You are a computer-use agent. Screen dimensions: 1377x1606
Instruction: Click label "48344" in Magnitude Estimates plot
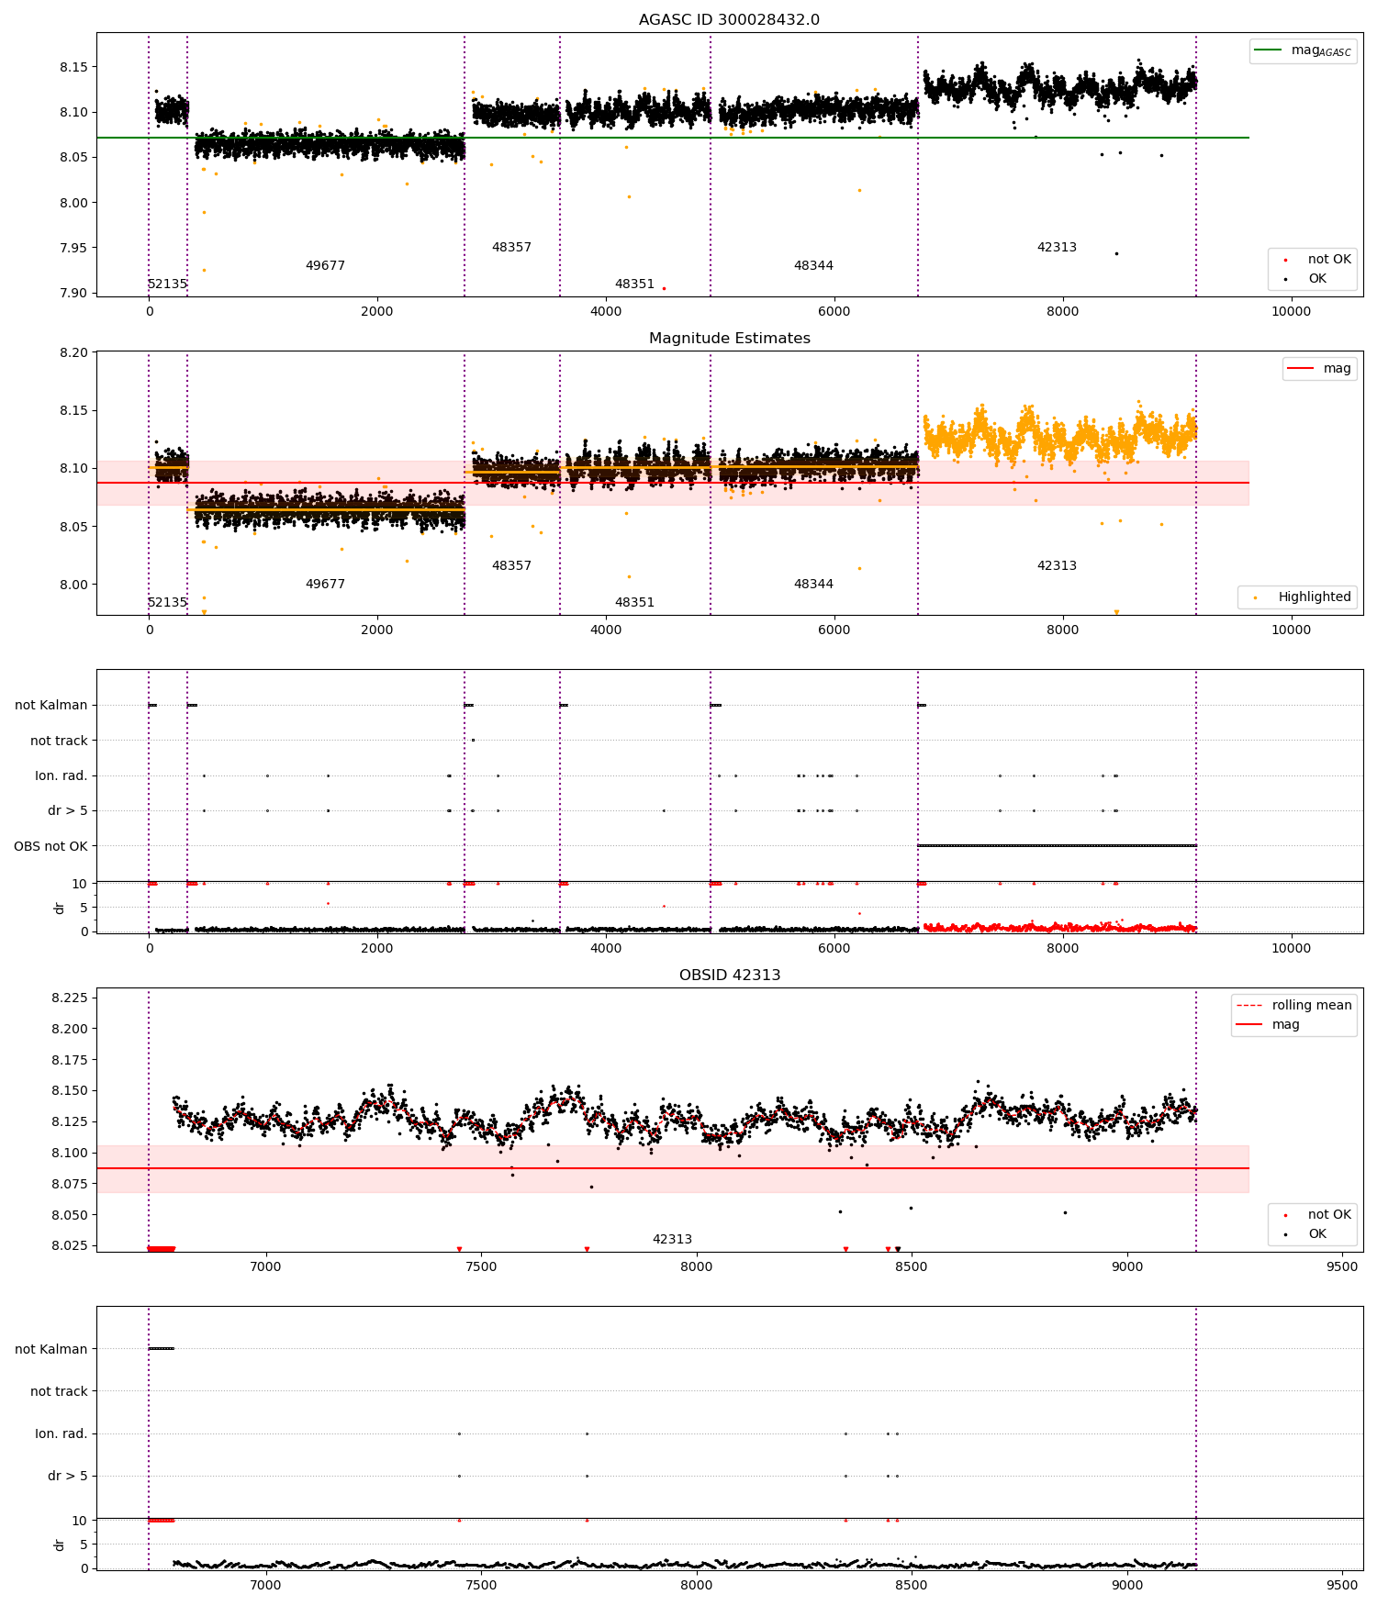coord(813,584)
